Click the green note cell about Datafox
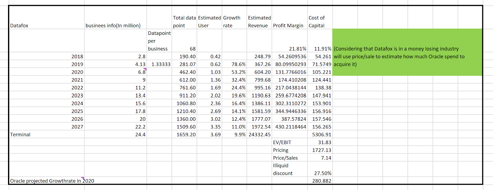Screen dimensions: 493x190 (x=407, y=52)
